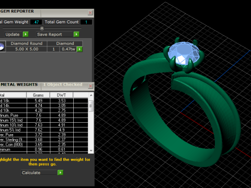Screen dimensions: 251x188
Task: Select the 5.00 X 5.00 size cell
Action: tap(27, 49)
